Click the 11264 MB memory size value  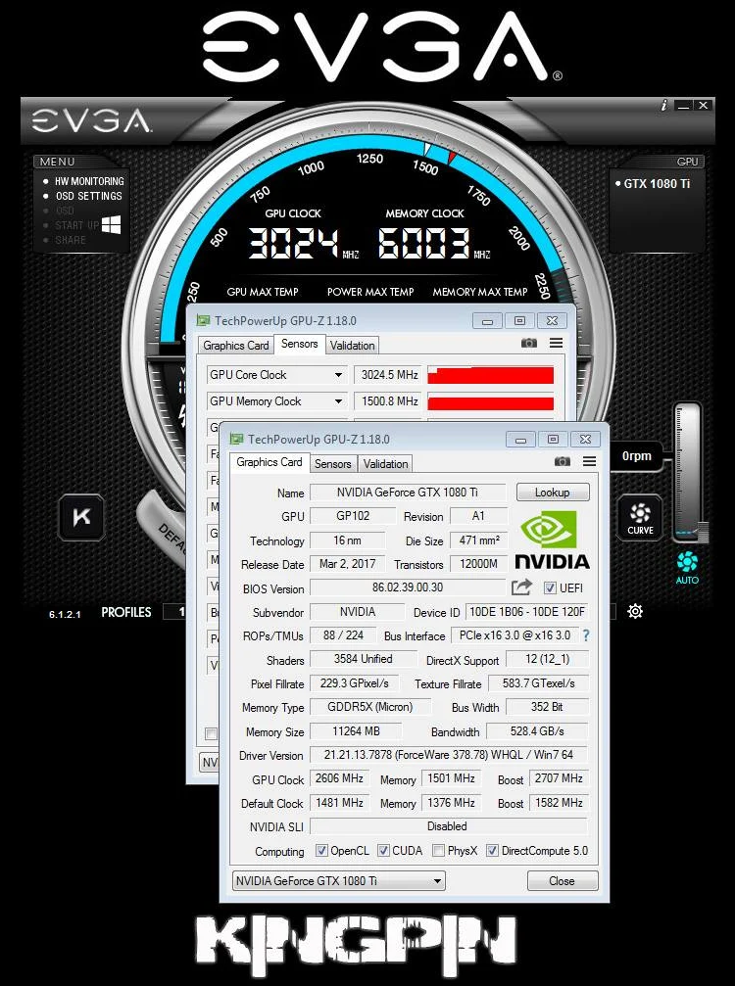coord(356,731)
